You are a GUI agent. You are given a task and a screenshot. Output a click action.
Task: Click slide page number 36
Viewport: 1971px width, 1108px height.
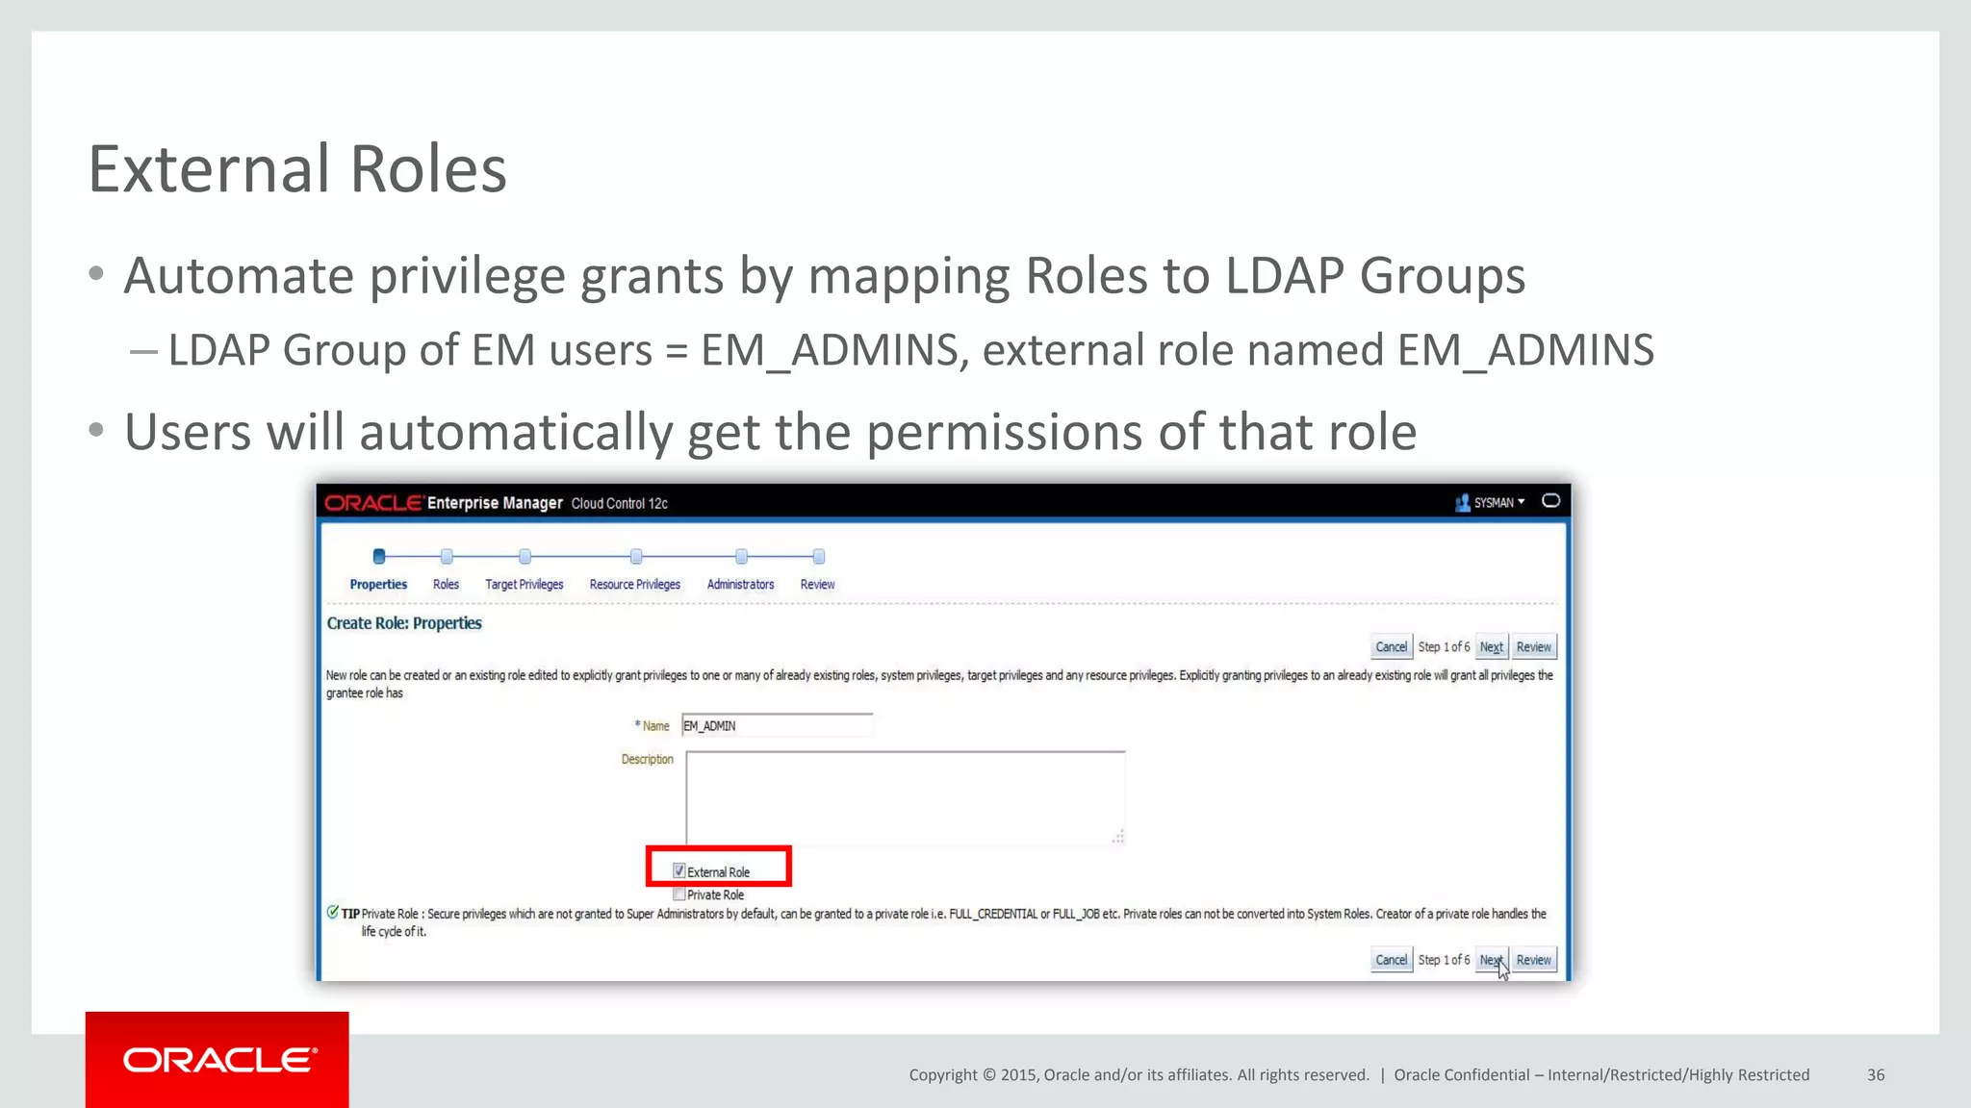[1876, 1075]
